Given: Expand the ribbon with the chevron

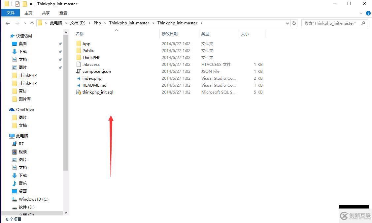Looking at the screenshot, I should click(x=361, y=13).
